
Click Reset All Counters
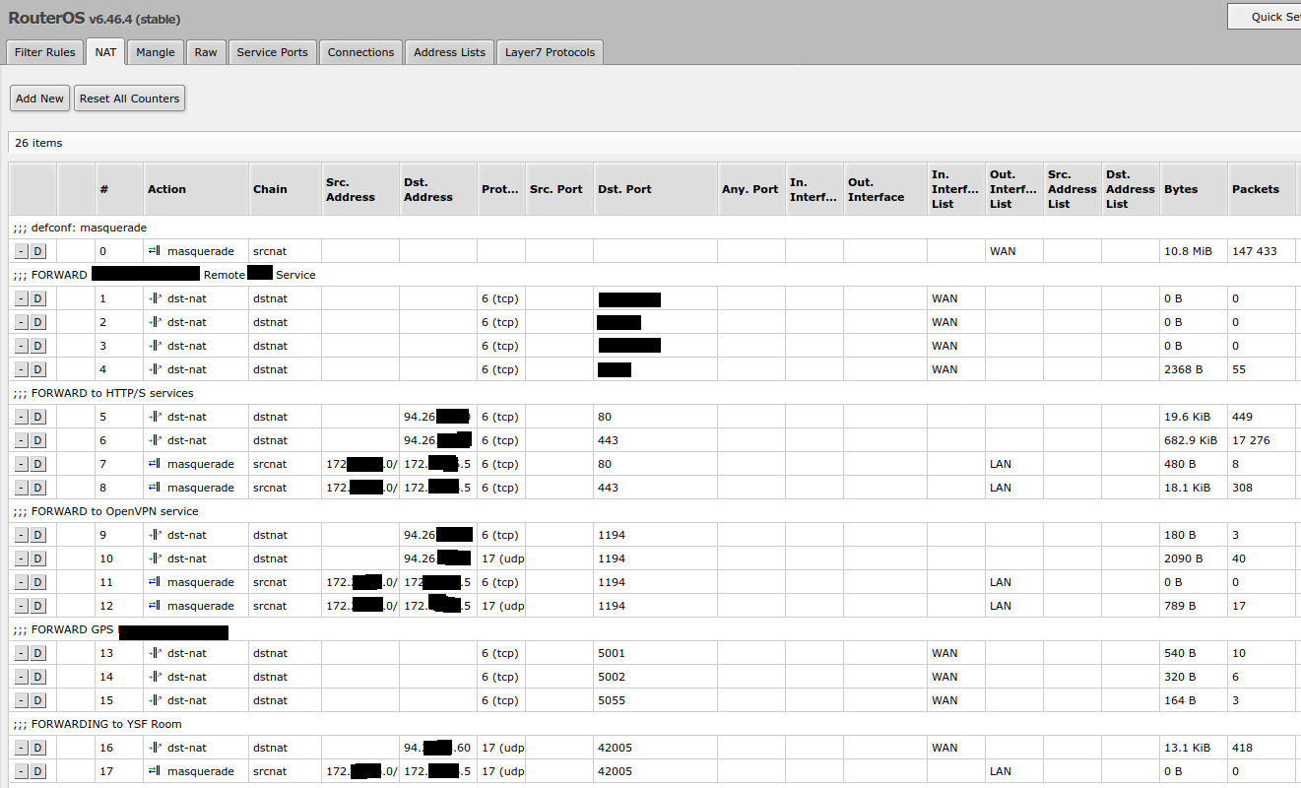click(x=129, y=98)
